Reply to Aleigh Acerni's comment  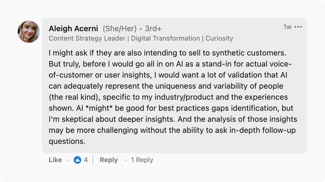tap(109, 160)
